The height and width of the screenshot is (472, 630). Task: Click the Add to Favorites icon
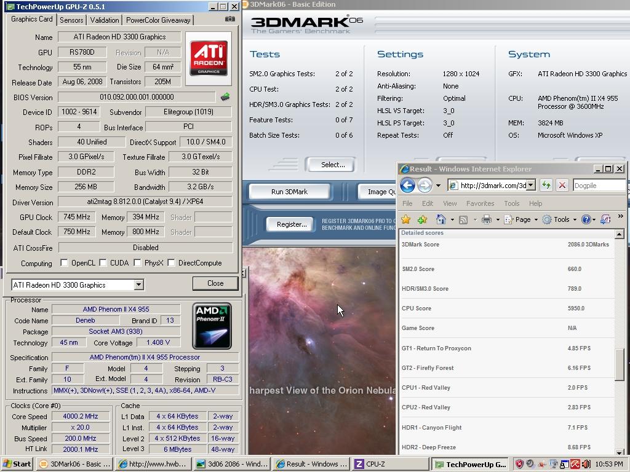coord(422,219)
